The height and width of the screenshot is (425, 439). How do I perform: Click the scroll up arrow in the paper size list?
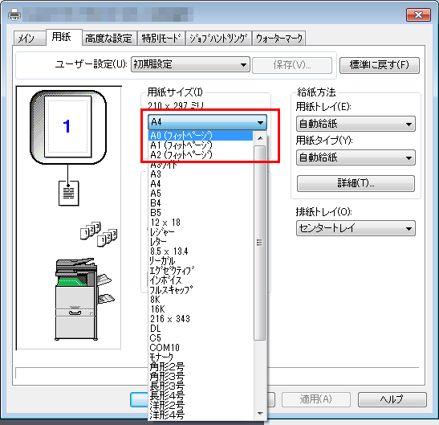[260, 138]
